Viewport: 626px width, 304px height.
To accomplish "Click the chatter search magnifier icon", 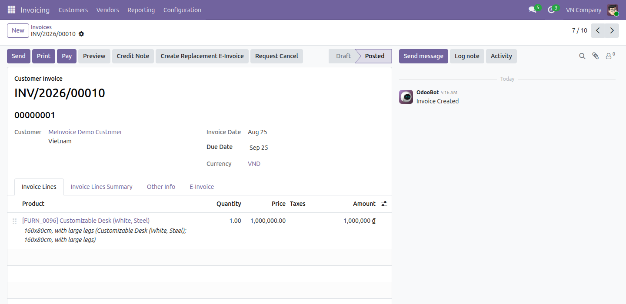I will tap(582, 56).
